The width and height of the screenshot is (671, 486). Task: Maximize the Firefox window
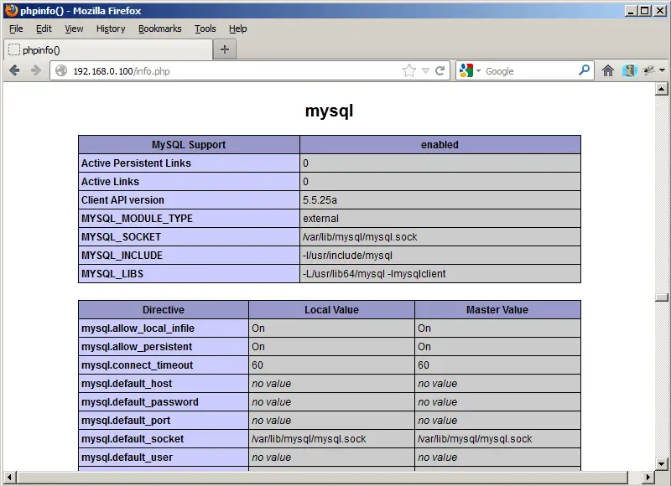644,11
